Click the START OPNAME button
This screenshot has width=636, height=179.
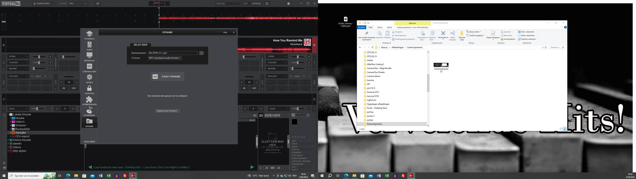(x=167, y=77)
